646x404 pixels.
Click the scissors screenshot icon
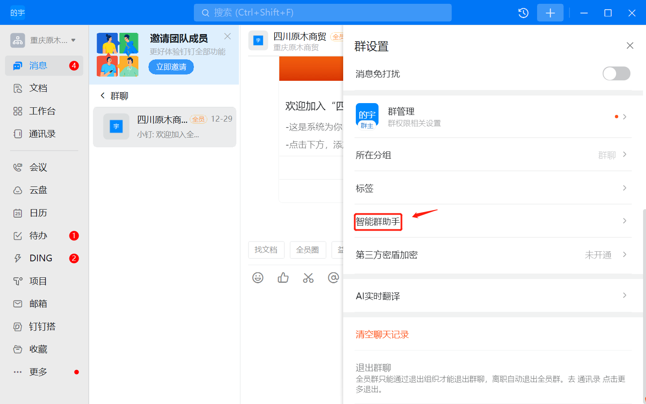308,278
